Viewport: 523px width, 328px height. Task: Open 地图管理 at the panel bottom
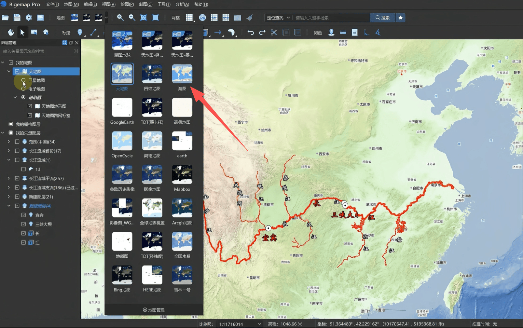click(154, 310)
